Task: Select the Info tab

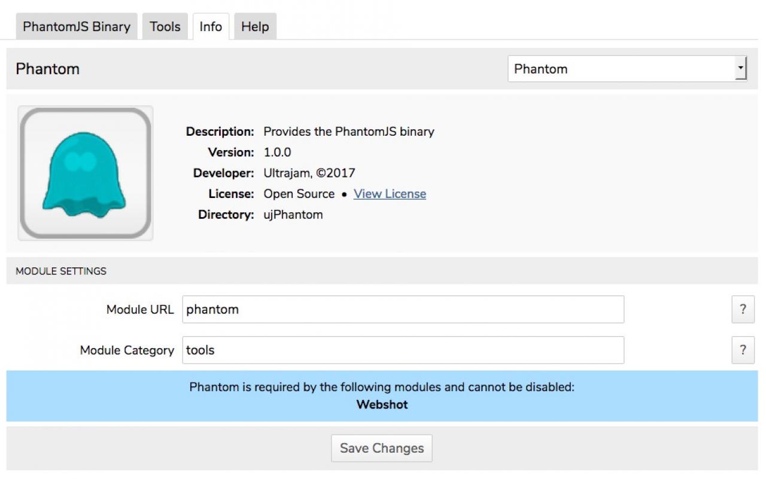Action: [211, 26]
